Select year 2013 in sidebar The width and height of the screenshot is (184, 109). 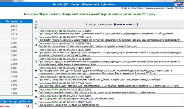point(14,26)
